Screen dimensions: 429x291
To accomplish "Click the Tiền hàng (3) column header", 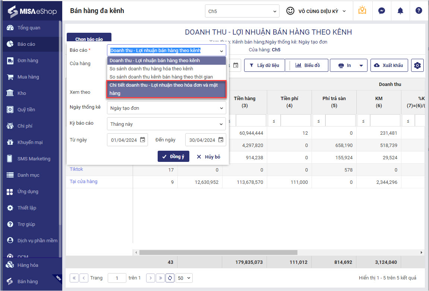I will tap(245, 102).
